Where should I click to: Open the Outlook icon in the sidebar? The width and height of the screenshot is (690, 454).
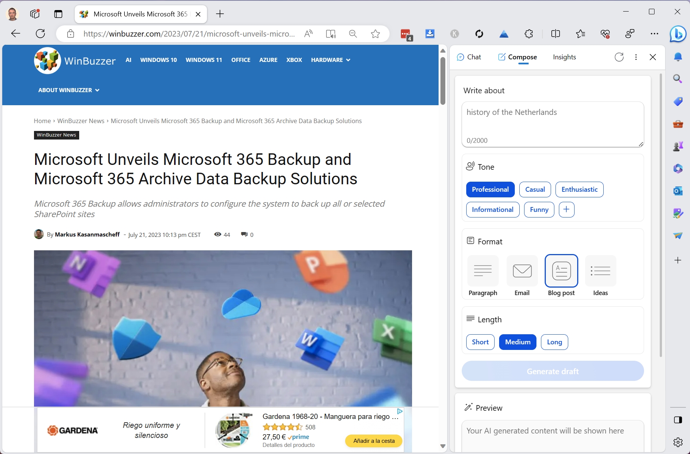point(678,191)
